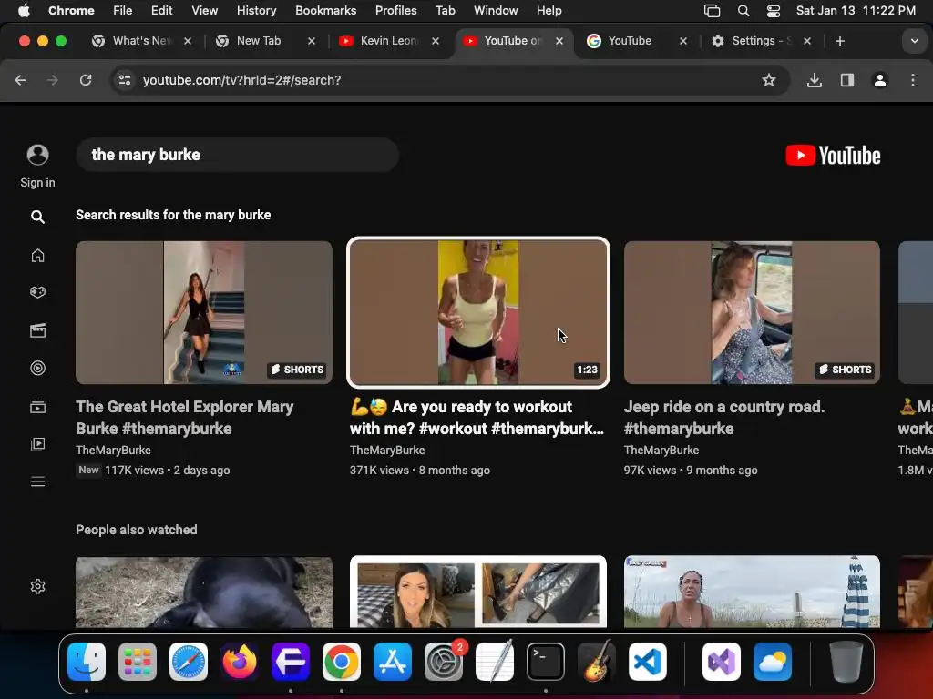This screenshot has width=933, height=699.
Task: Switch to the Settings tab
Action: coord(761,41)
